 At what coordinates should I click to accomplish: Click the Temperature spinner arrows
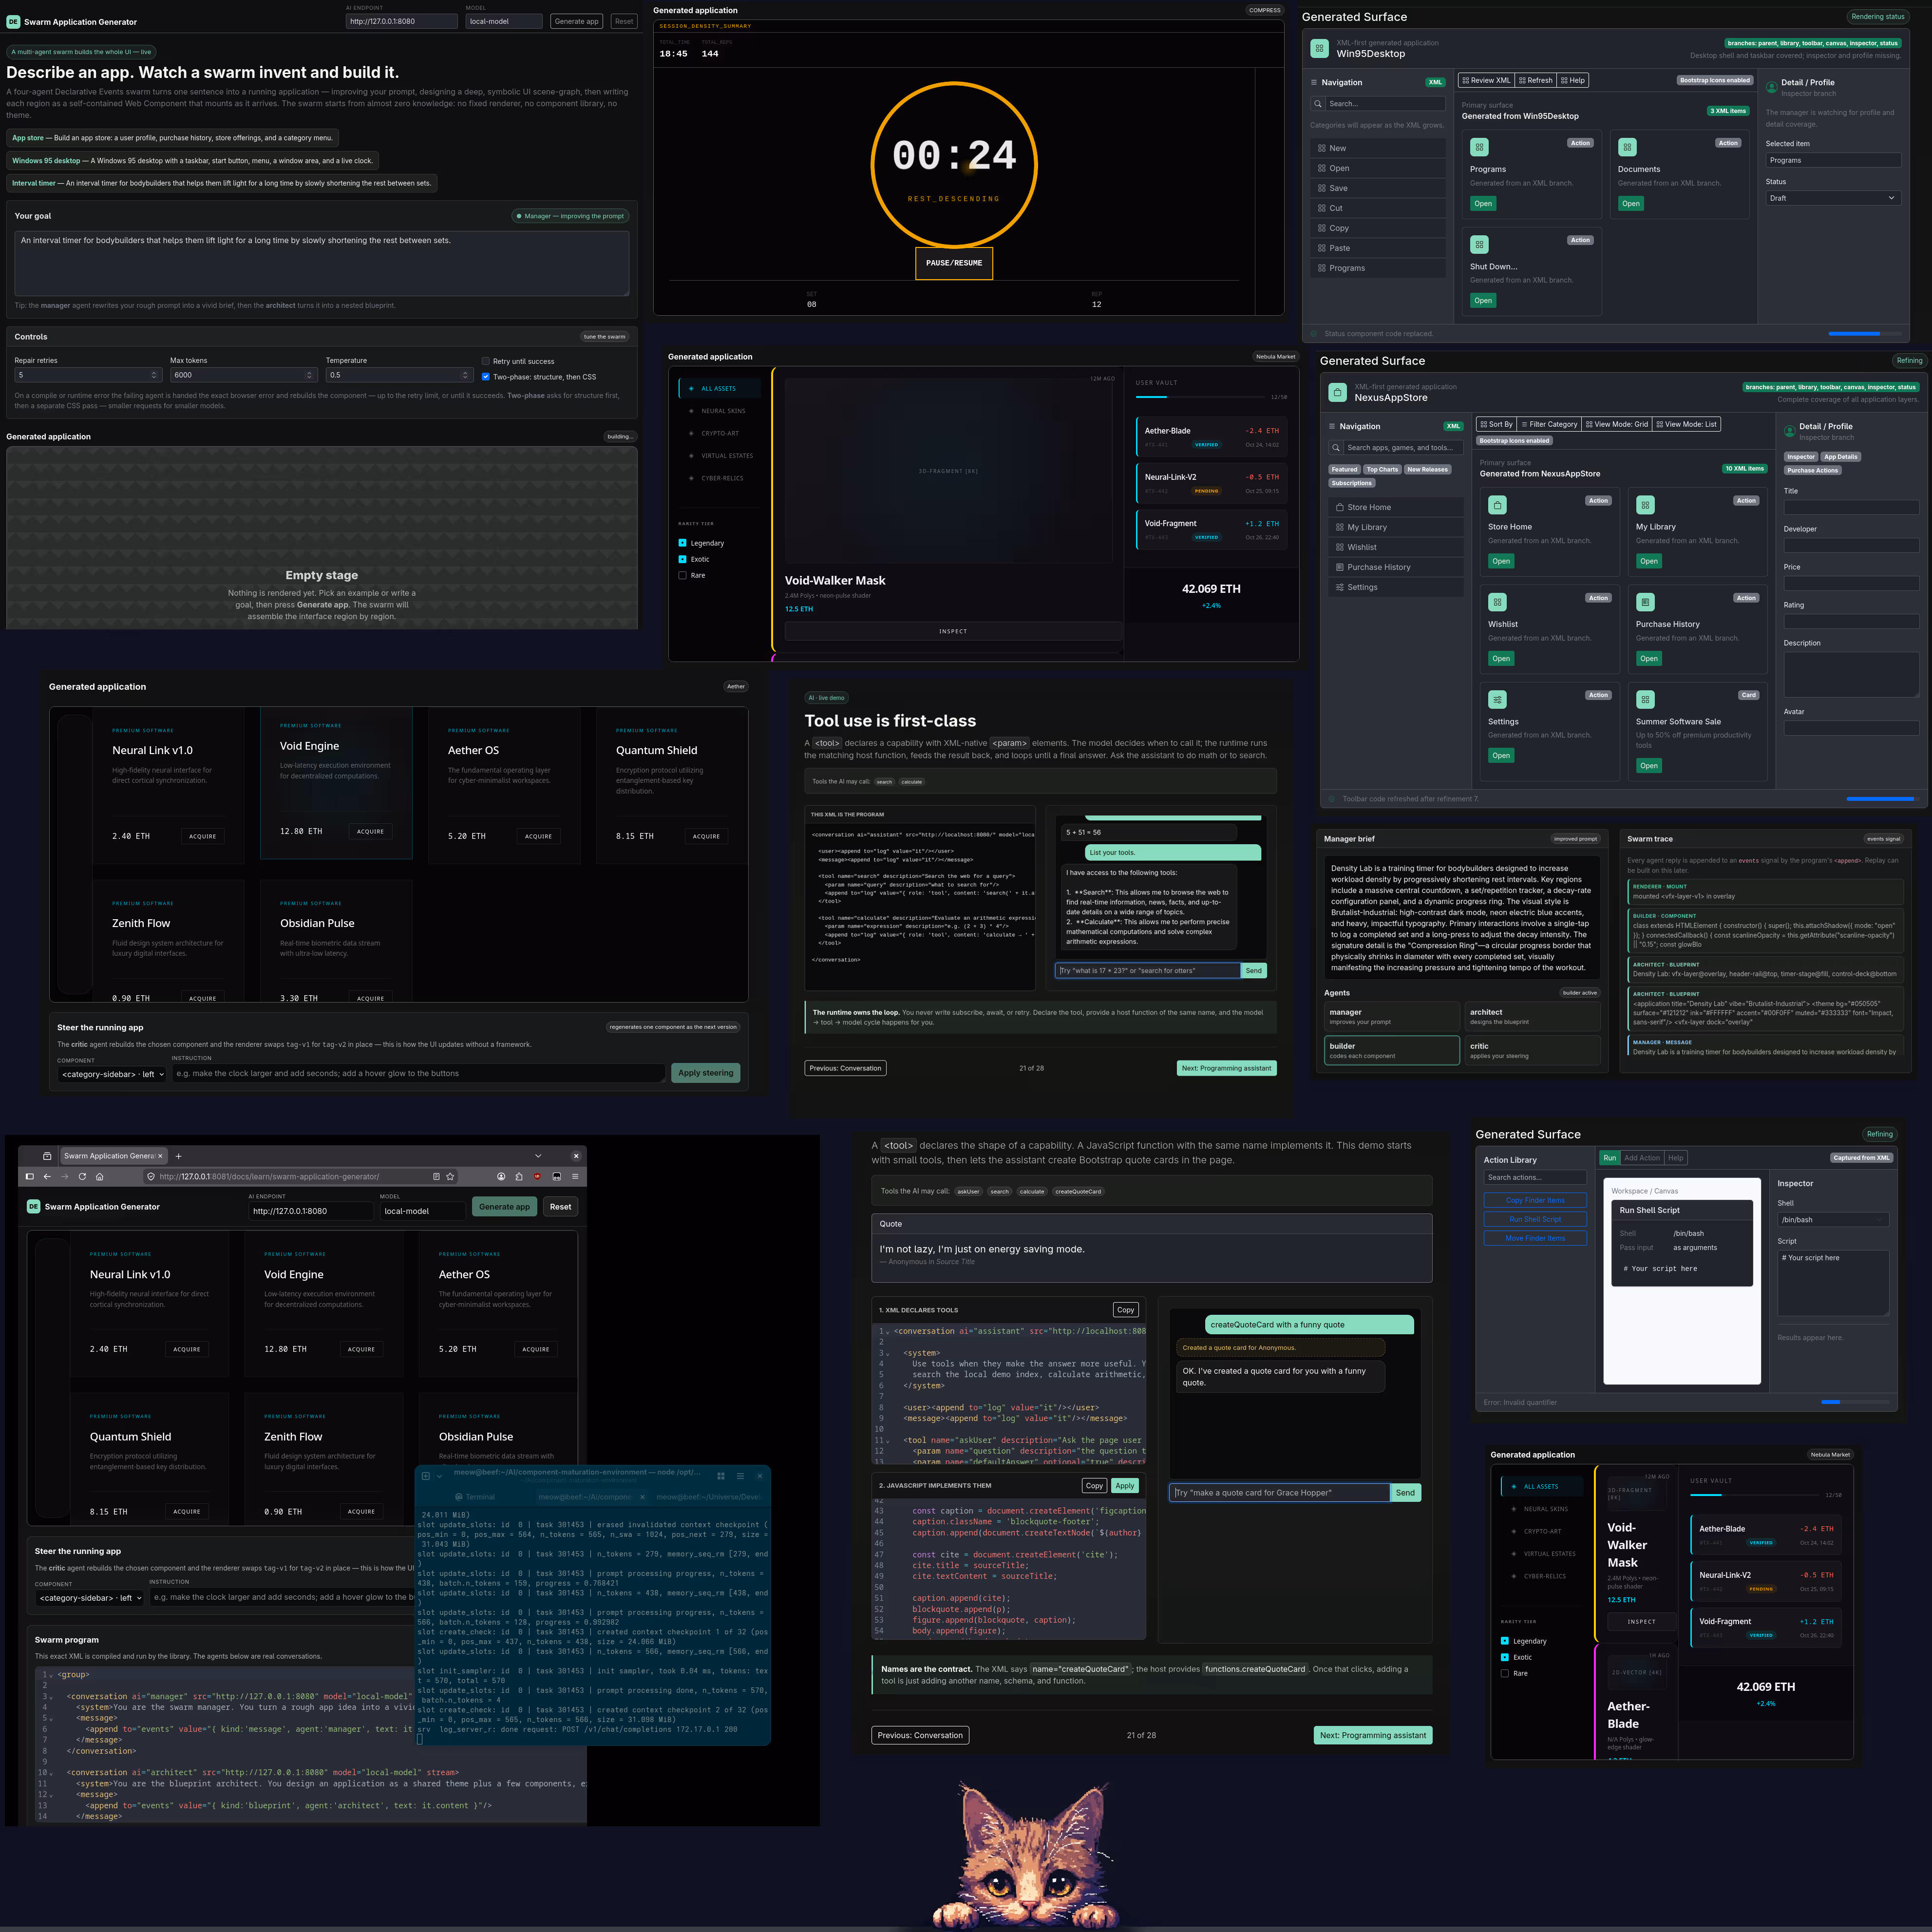(x=465, y=375)
